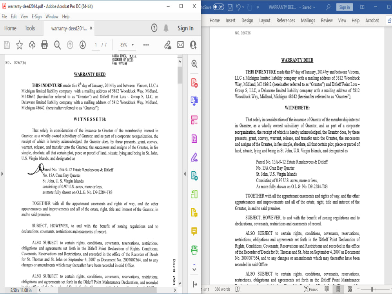This screenshot has width=392, height=294.
Task: Open notifications bell in Acrobat
Action: coord(166,28)
